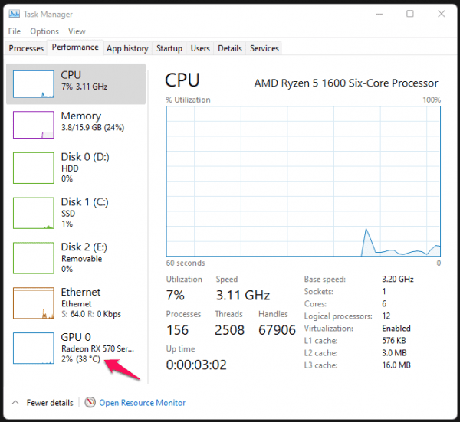
Task: Maximize the Task Manager window
Action: click(x=410, y=14)
